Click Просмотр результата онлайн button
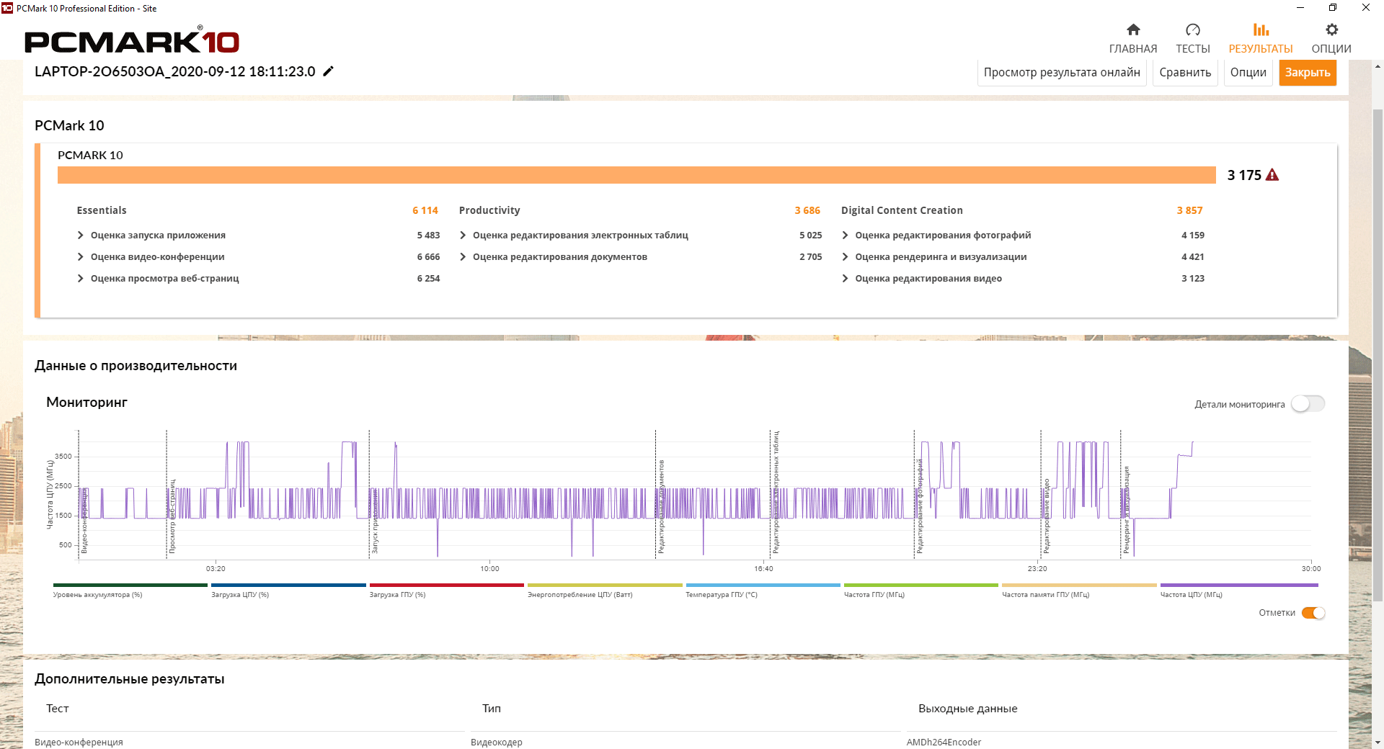This screenshot has width=1384, height=749. pyautogui.click(x=1062, y=73)
